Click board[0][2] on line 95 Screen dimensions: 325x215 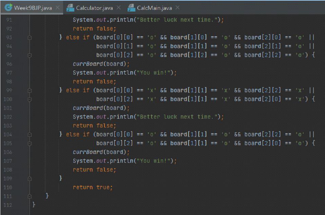click(114, 55)
